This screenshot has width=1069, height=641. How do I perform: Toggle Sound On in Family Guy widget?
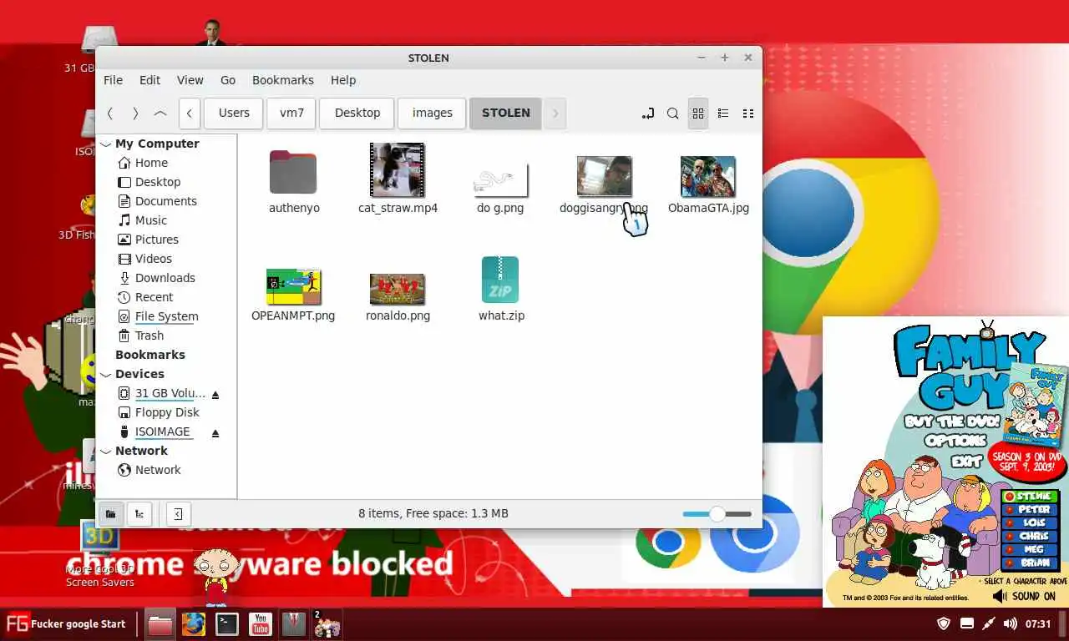pos(1024,596)
